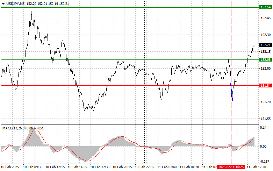
Task: Click the 10 Feb 2025 time axis label
Action: (10, 167)
